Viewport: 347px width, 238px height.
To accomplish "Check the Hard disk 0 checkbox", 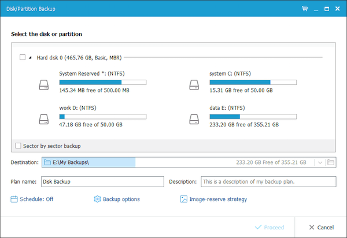I will click(23, 57).
